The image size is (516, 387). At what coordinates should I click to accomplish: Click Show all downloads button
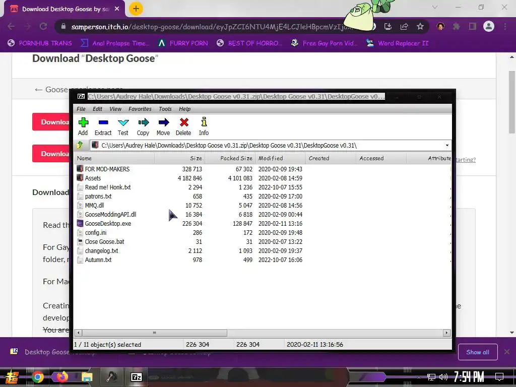click(478, 352)
